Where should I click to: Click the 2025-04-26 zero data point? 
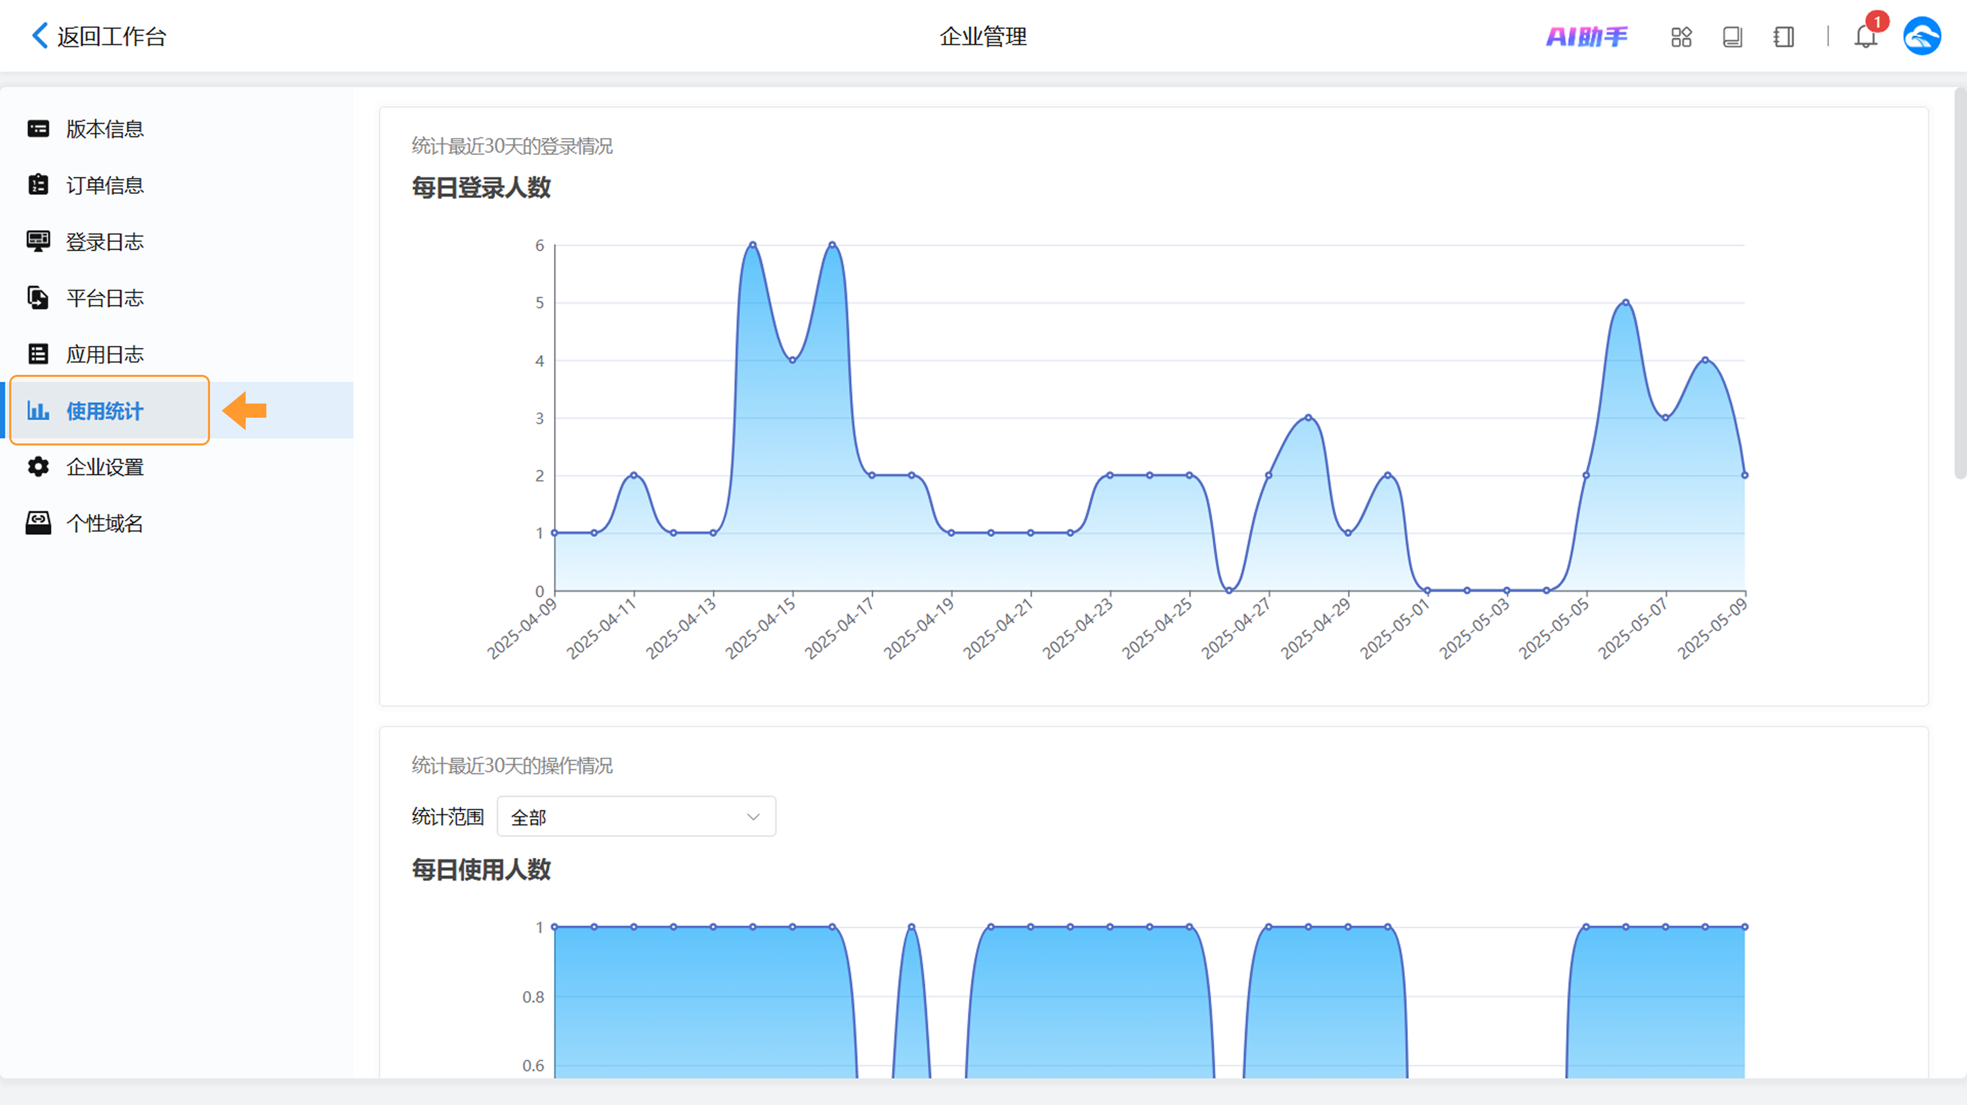click(1229, 590)
